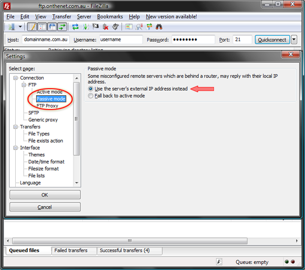This screenshot has height=270, width=305.
Task: Toggle transfer queue display icon
Action: pyautogui.click(x=62, y=26)
